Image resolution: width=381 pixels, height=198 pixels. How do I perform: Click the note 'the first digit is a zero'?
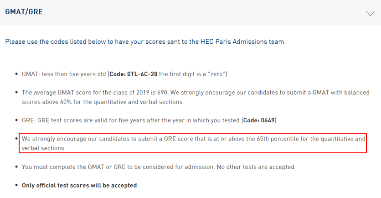tap(192, 74)
